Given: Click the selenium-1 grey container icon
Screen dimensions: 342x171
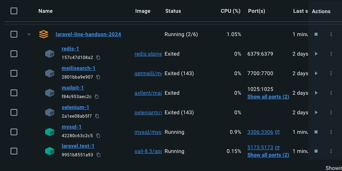Looking at the screenshot, I should click(x=50, y=112).
